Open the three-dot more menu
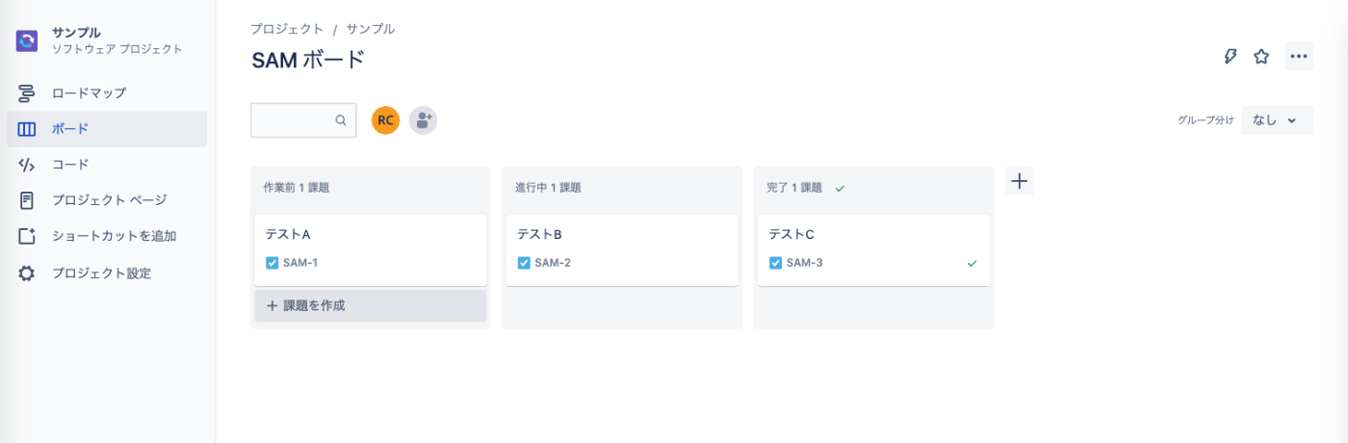The height and width of the screenshot is (443, 1348). point(1299,57)
